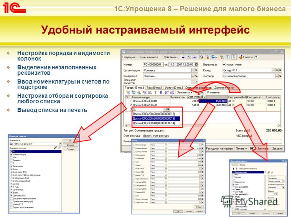Toggle Номенклатура checkbox in Отбор dialog
The image size is (291, 218).
(x=134, y=145)
